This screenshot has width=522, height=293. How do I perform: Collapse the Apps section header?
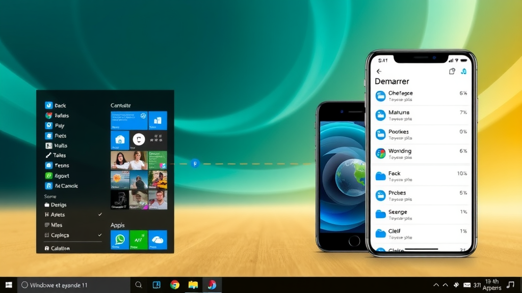tap(117, 225)
